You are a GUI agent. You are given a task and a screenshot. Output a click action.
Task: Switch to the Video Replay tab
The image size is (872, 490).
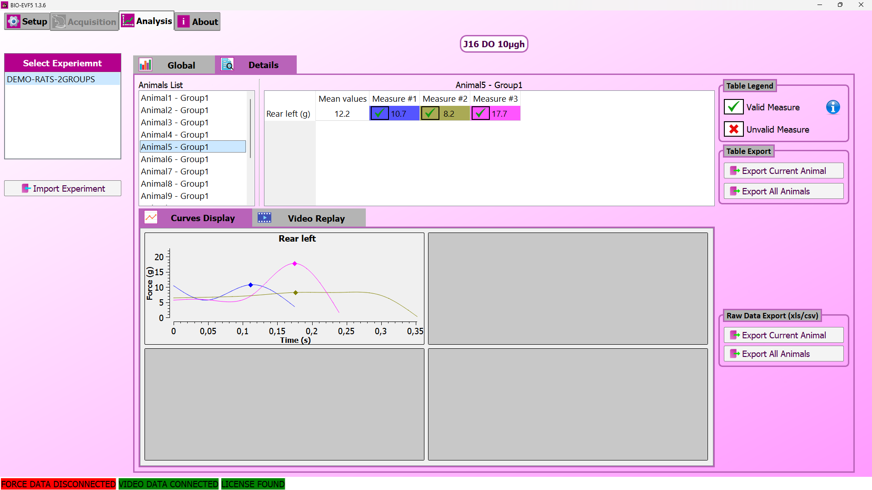coord(316,218)
